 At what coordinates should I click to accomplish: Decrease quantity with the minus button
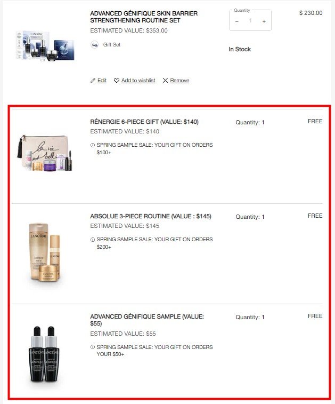[237, 21]
